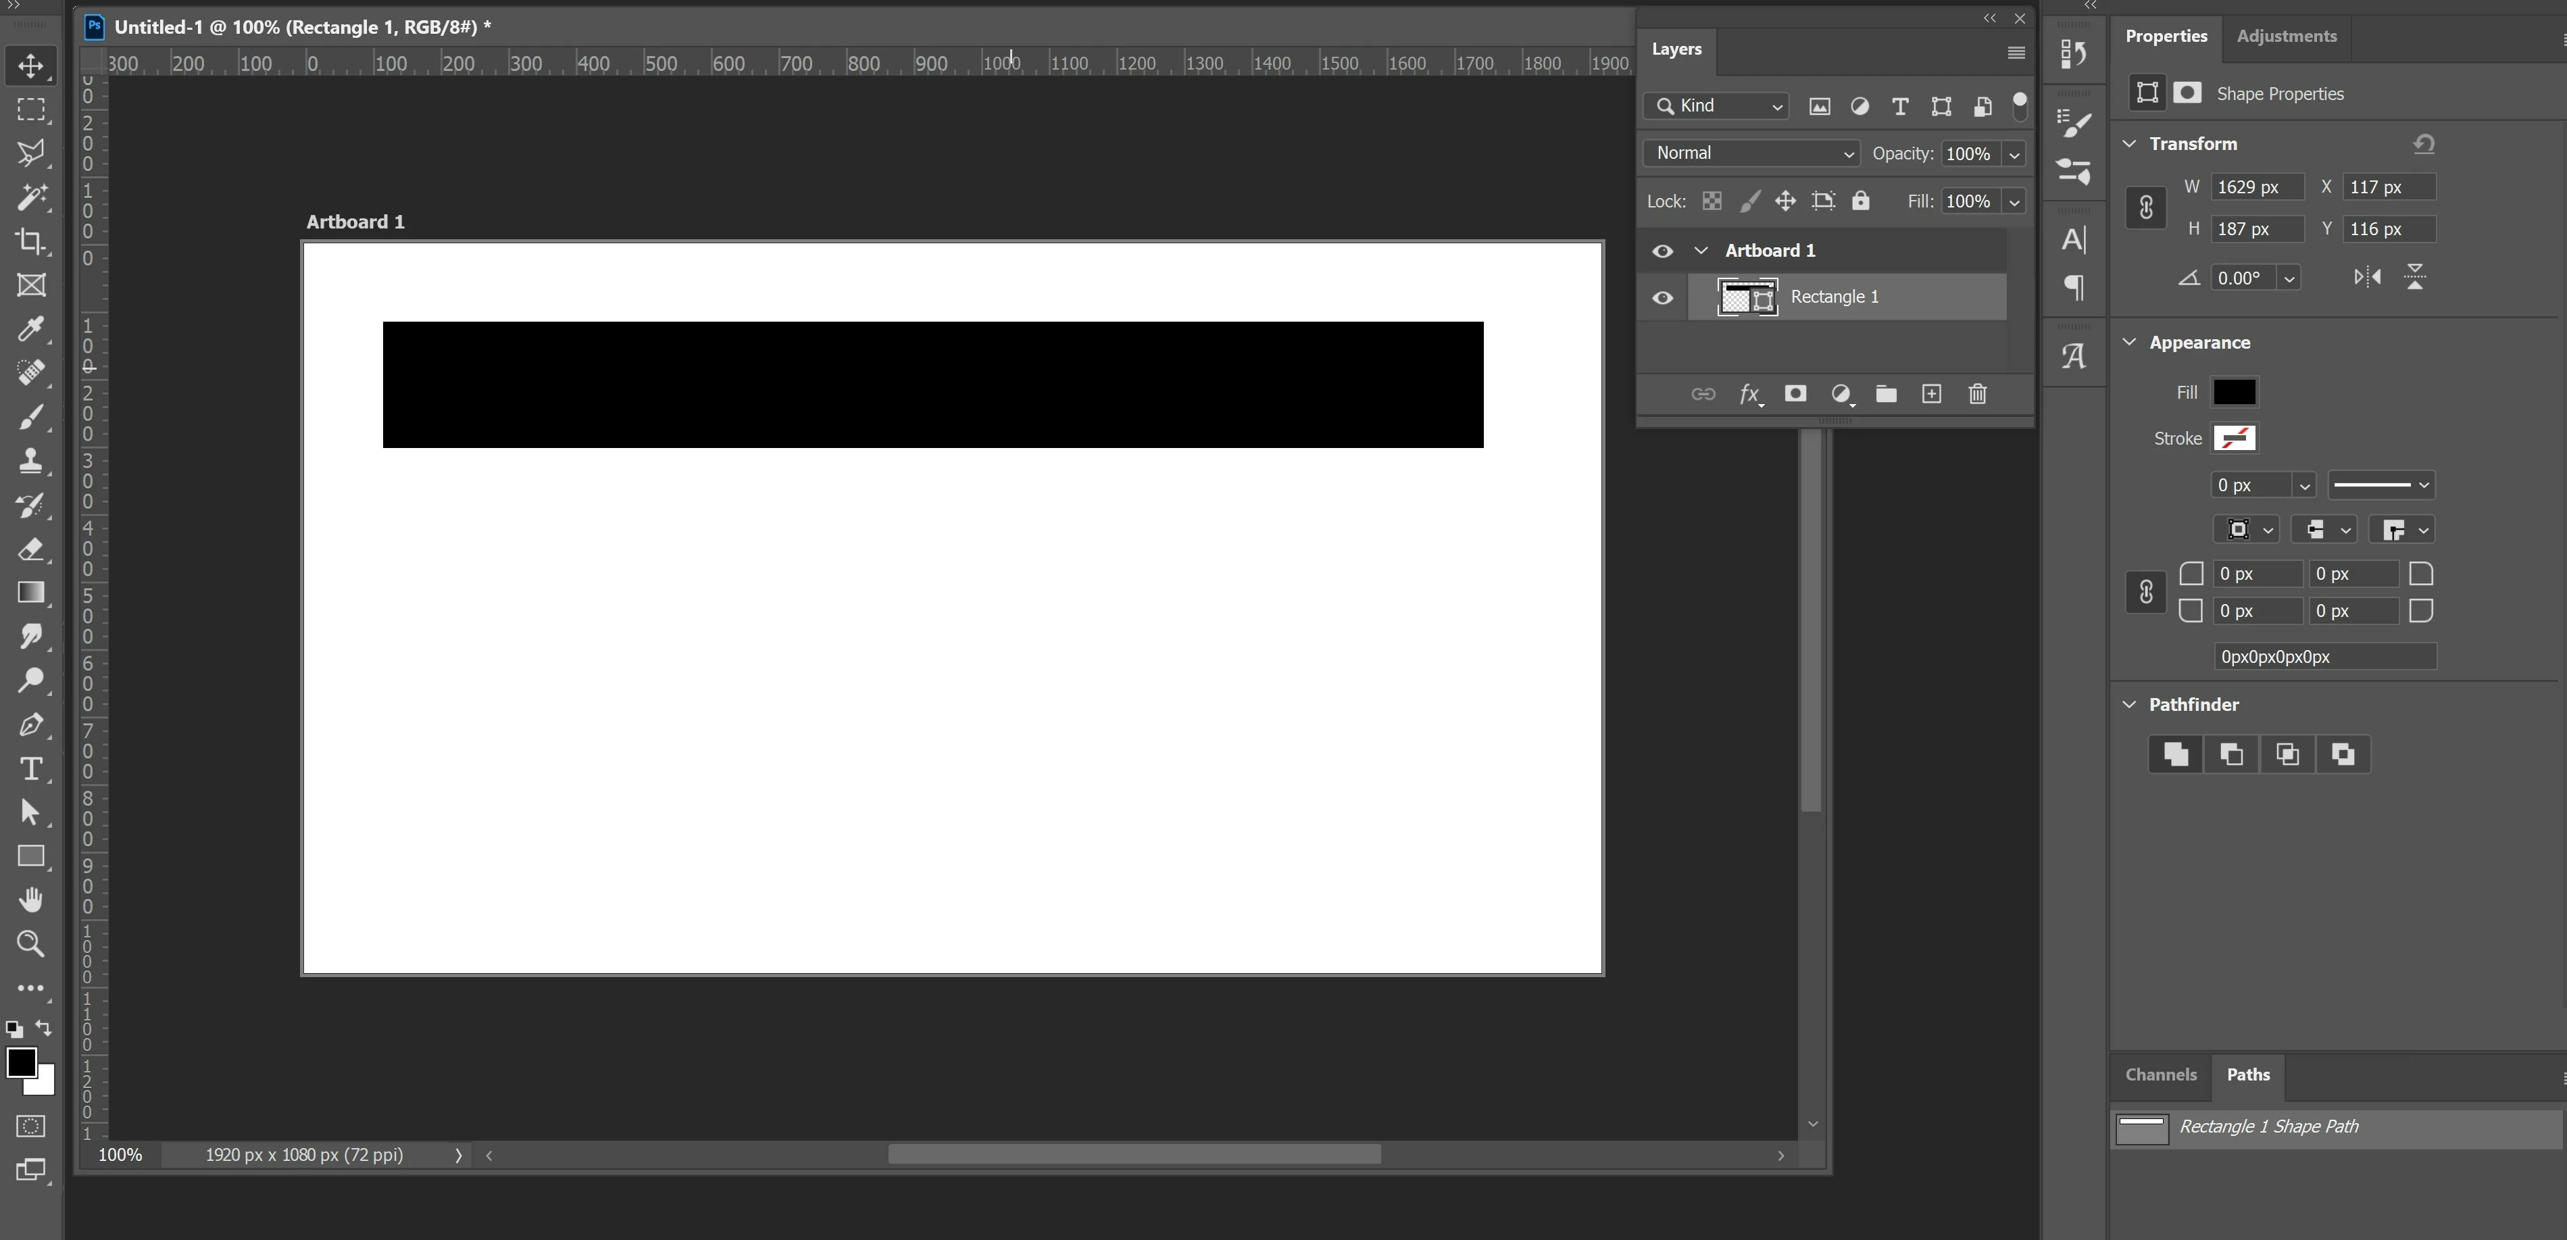Open the Fill color swatch

pos(2233,392)
